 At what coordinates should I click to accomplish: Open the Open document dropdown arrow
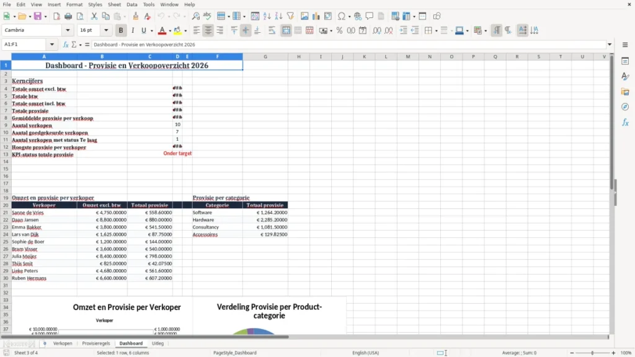[x=30, y=17]
